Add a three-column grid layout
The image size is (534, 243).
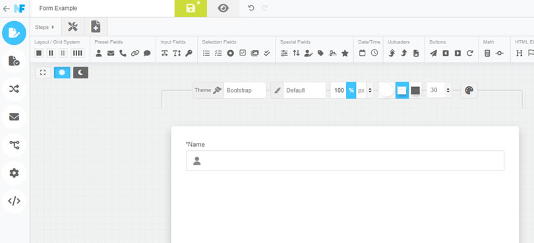tap(63, 53)
